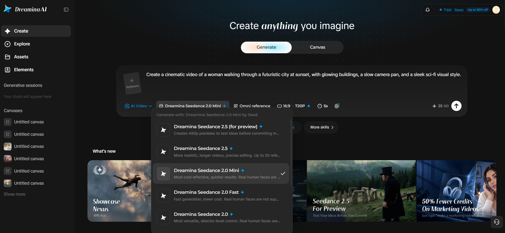
Task: Select Dreamina Seedance 2.5 (for preview) model
Action: (x=221, y=130)
